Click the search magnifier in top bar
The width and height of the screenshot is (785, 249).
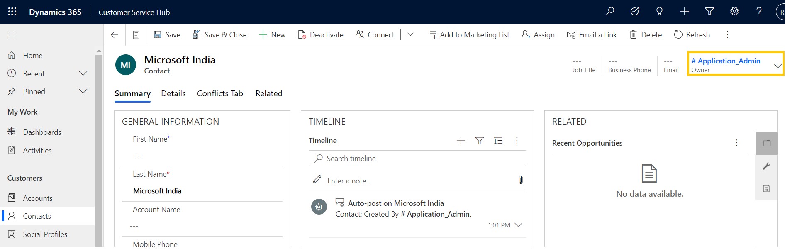pyautogui.click(x=610, y=12)
